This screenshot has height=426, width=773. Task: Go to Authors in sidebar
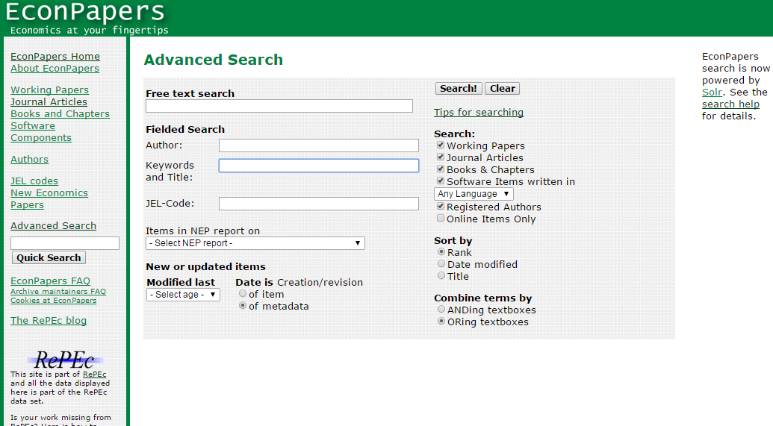click(x=30, y=160)
